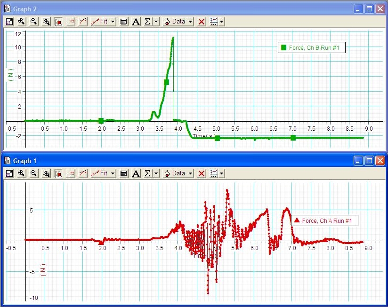
Task: Click the Time( s ) axis label in Graph 2
Action: click(x=204, y=135)
